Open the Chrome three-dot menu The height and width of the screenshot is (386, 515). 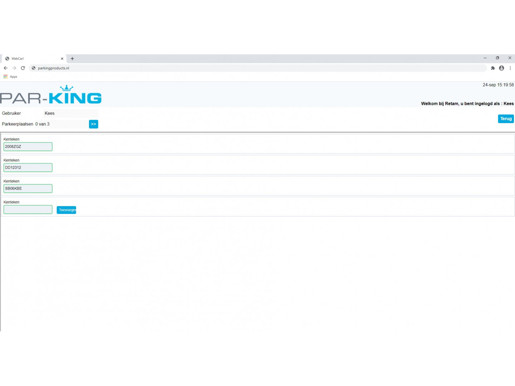click(510, 68)
